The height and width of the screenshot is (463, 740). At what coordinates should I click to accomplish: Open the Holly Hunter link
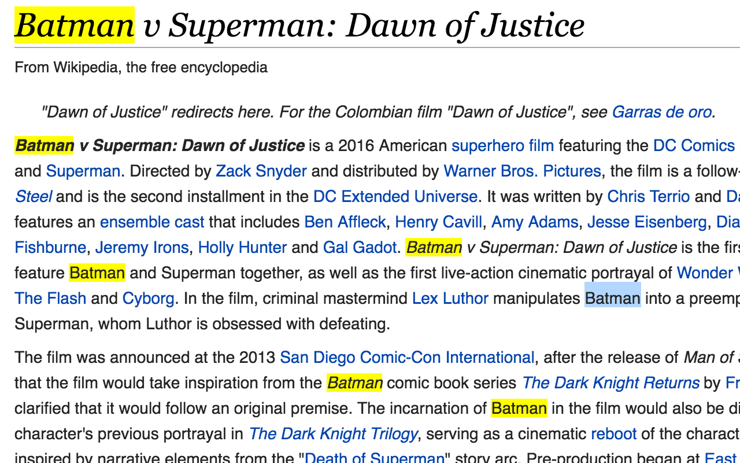pos(242,247)
